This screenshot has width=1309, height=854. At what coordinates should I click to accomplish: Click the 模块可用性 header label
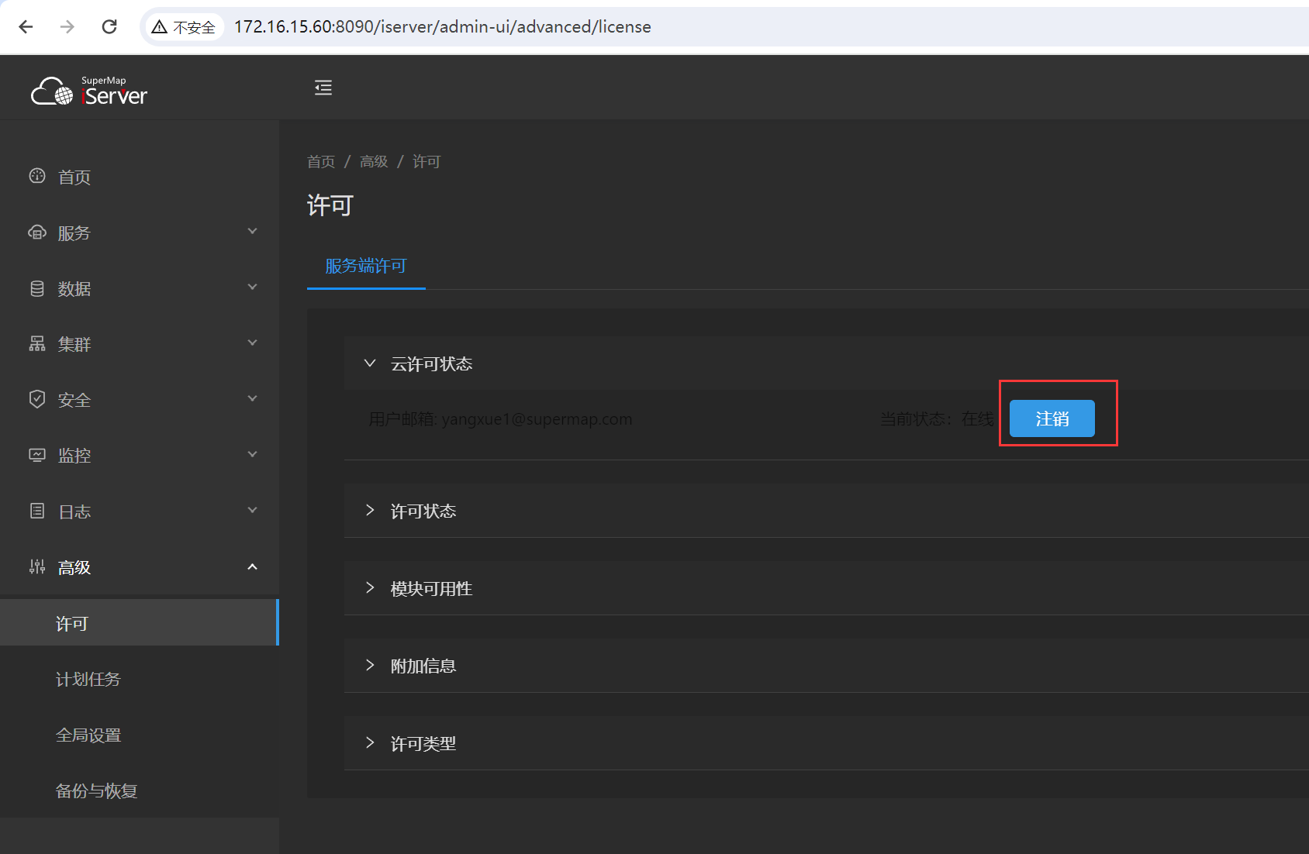(432, 588)
